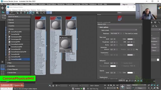Viewport: 161px width, 90px height.
Task: Toggle the Caustics (slow) checkbox
Action: click(122, 63)
